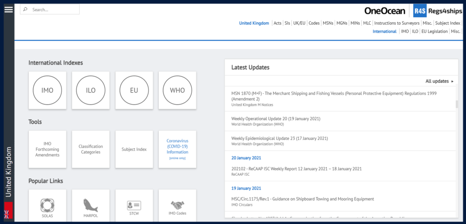Open the Acts menu item
The image size is (466, 224).
click(277, 23)
